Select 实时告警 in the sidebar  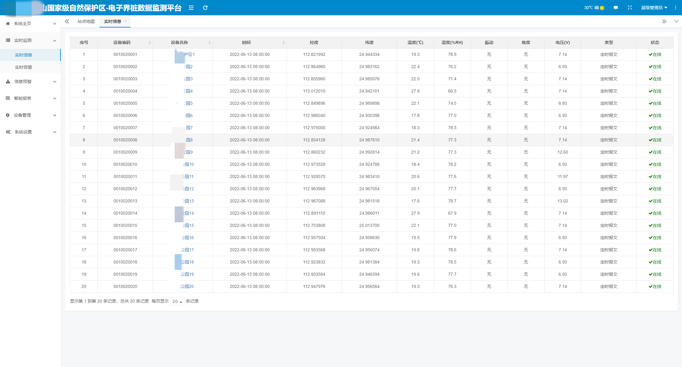pos(24,67)
